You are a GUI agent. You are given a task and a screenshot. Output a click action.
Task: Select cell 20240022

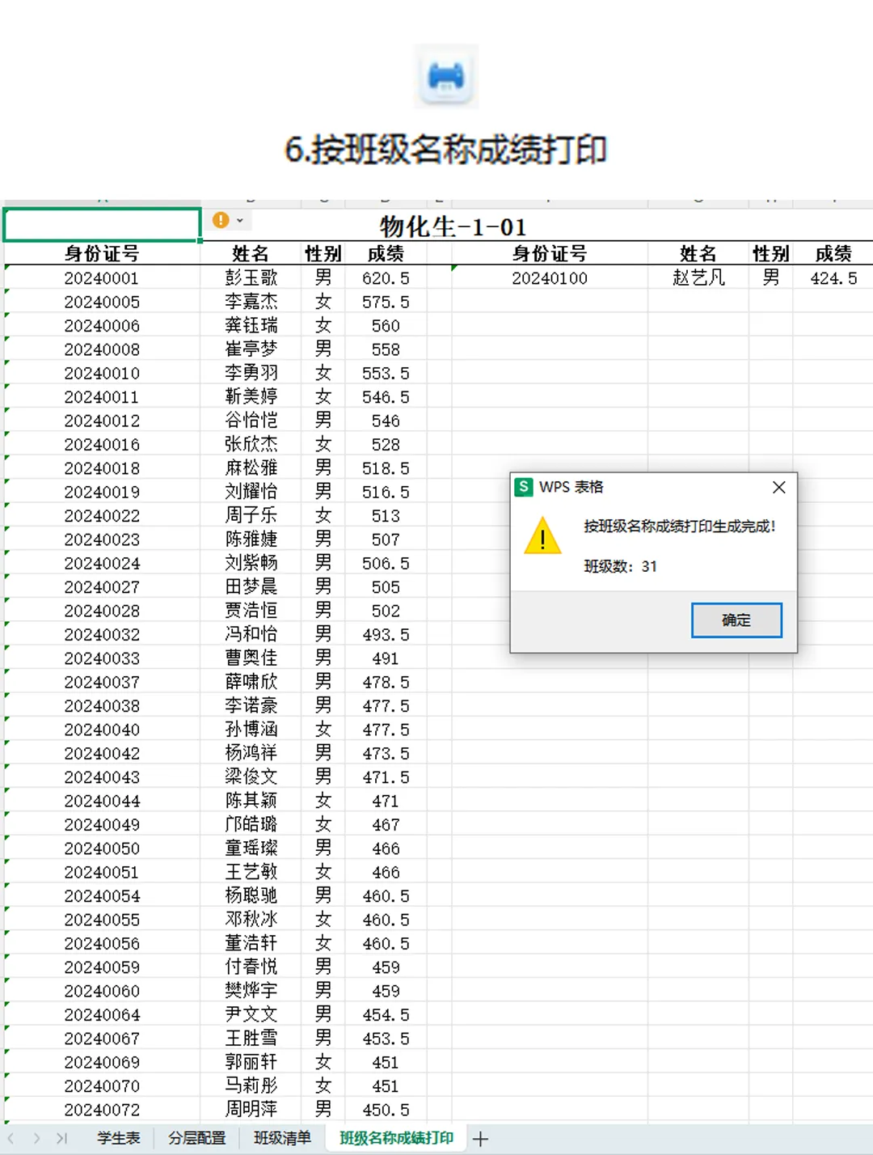click(102, 516)
